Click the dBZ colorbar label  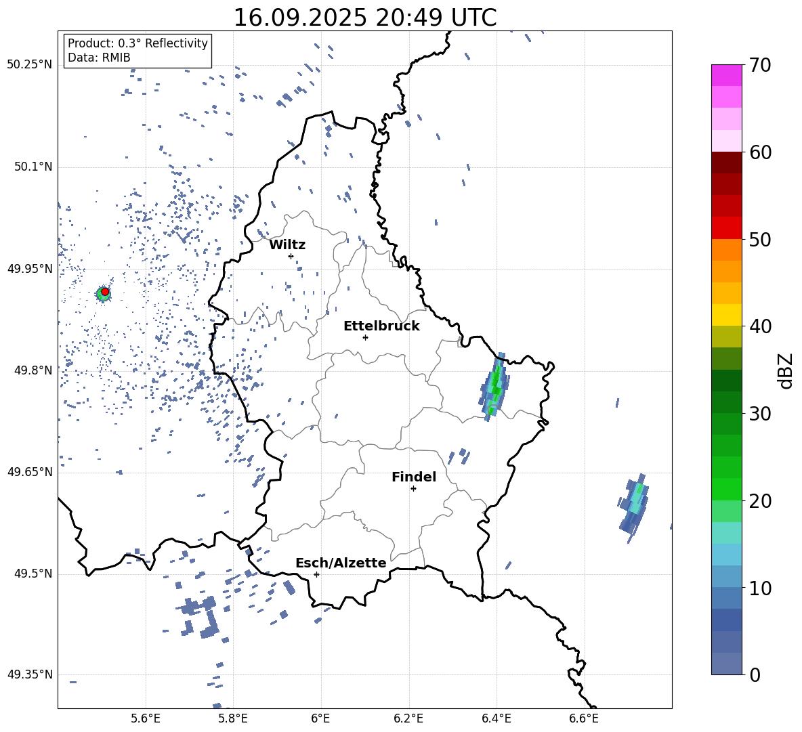786,370
